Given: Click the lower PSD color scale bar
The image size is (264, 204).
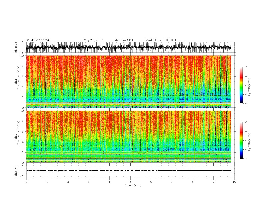Looking at the screenshot, I should (x=241, y=140).
